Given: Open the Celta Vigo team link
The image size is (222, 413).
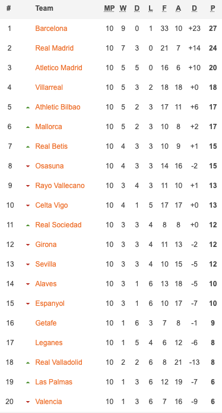Looking at the screenshot, I should [52, 205].
